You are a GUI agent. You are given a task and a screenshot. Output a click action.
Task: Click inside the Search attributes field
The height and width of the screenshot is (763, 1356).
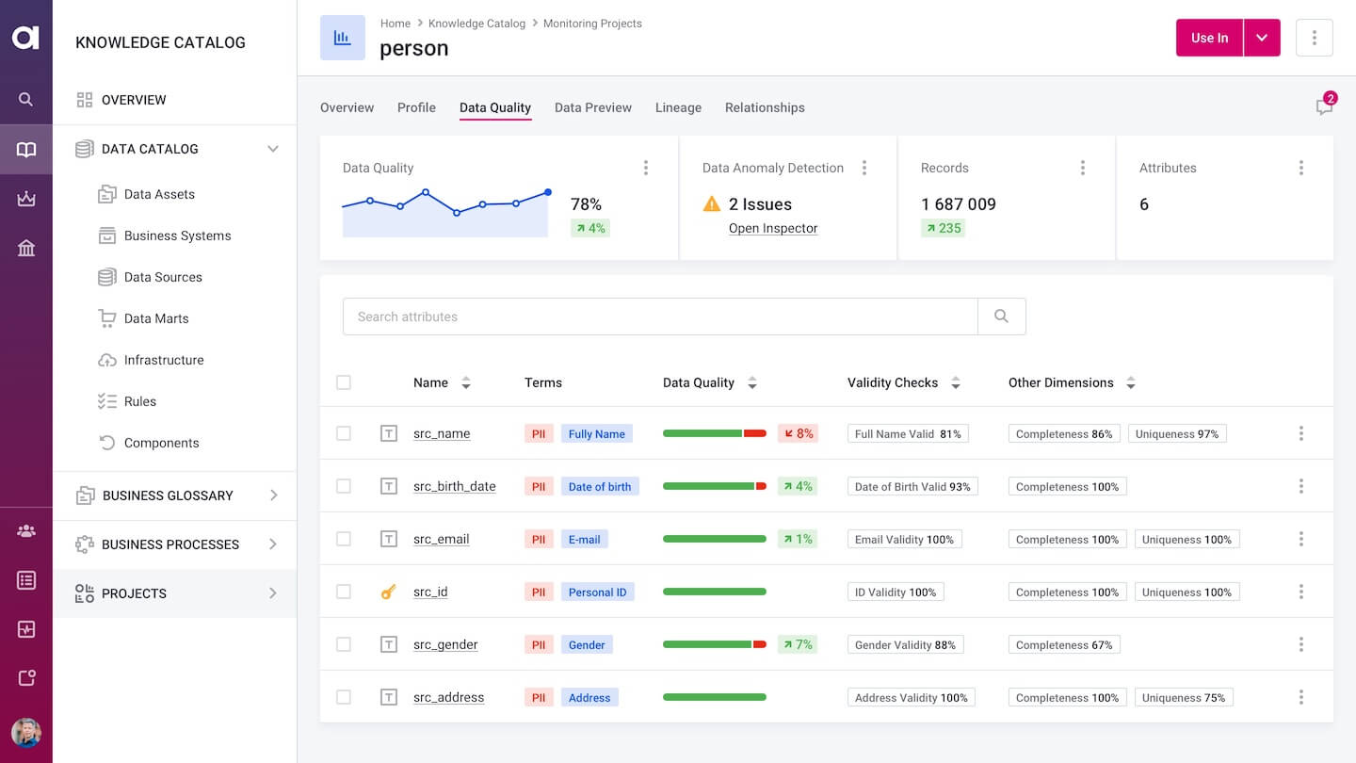coord(659,317)
